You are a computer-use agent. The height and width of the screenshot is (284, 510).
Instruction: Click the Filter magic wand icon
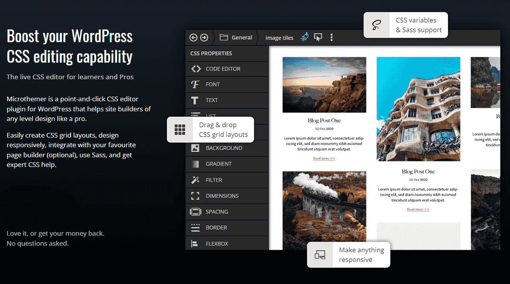click(195, 180)
